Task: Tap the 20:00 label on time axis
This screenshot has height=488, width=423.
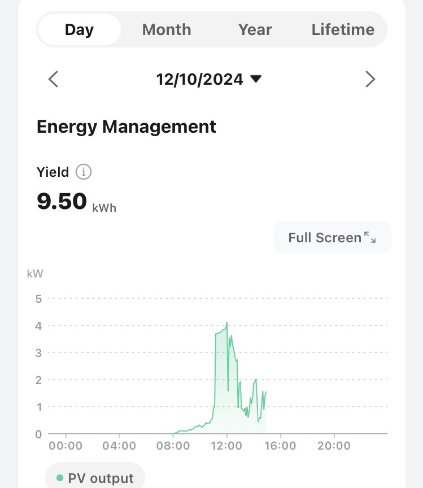Action: point(334,446)
